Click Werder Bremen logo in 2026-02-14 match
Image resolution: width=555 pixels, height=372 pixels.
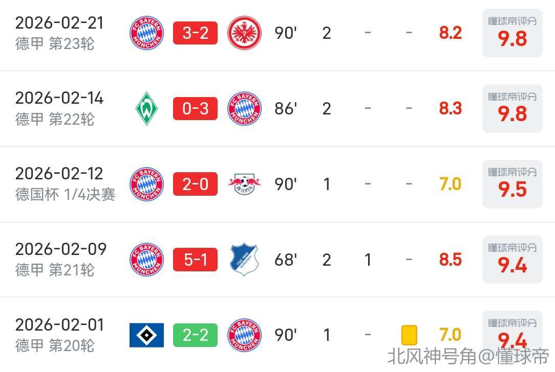click(x=146, y=108)
